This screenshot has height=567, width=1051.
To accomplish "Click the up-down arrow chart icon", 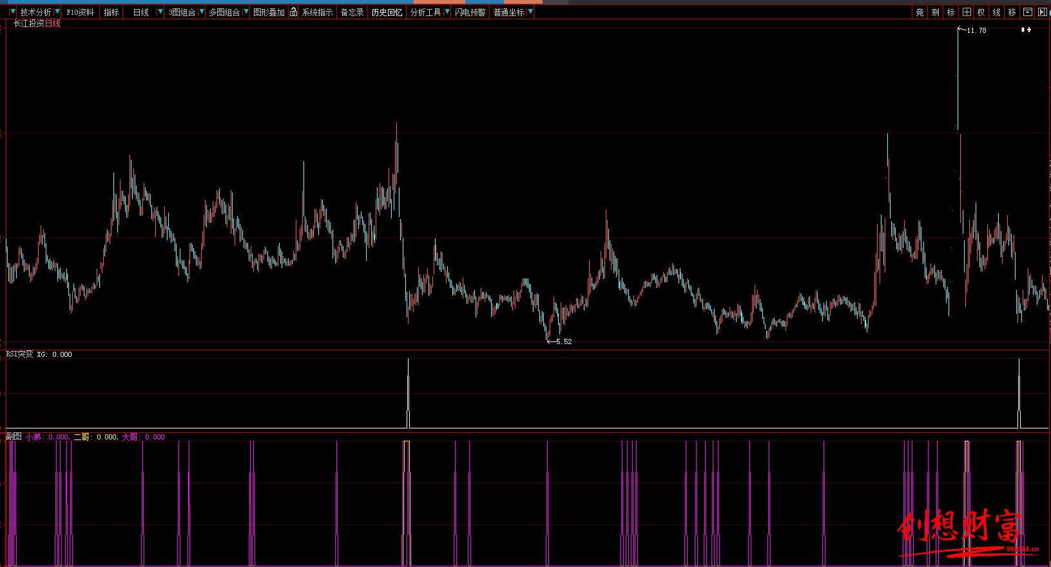I will click(1023, 30).
